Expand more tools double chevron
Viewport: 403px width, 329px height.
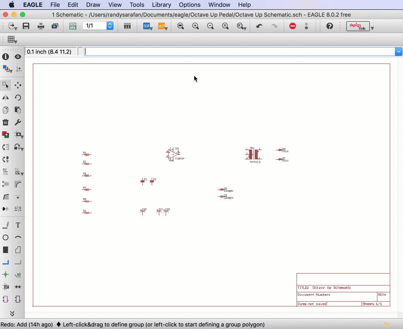(12, 313)
